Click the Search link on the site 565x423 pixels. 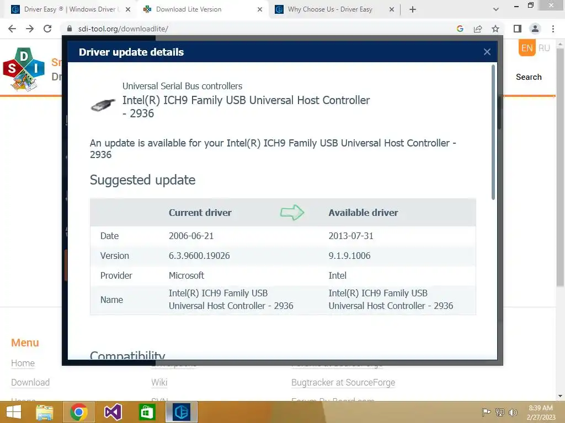click(x=529, y=77)
